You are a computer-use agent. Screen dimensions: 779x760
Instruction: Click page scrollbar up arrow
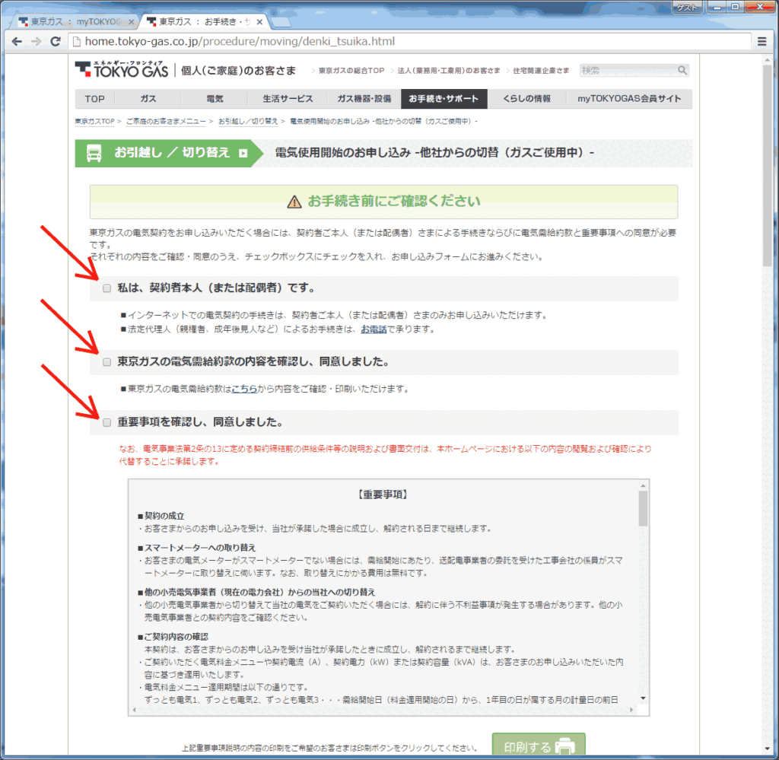(x=768, y=59)
